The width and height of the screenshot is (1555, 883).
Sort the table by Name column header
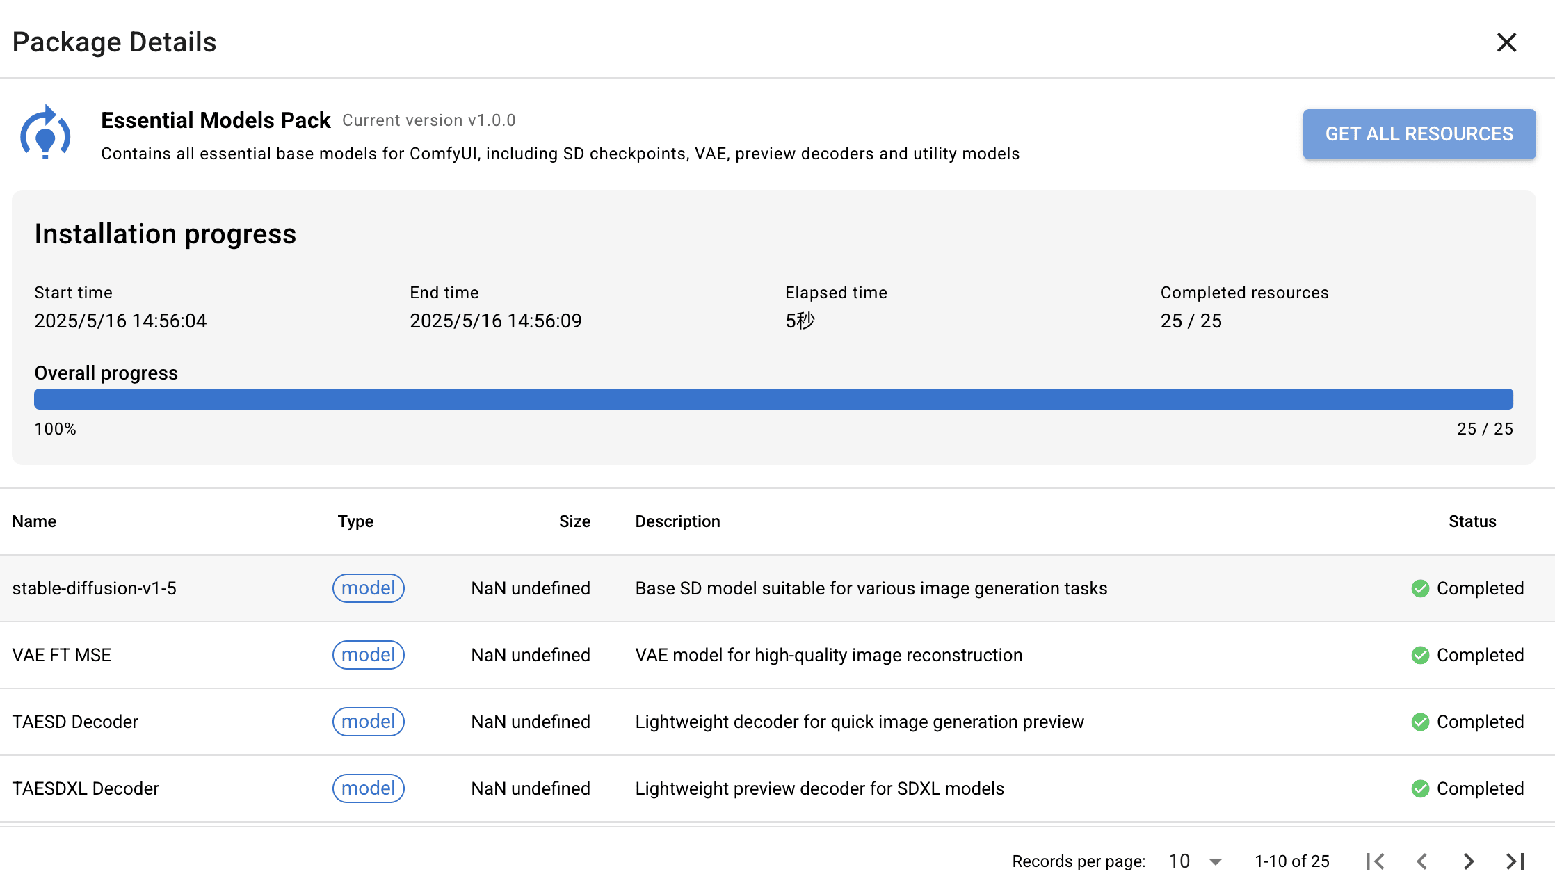[34, 521]
